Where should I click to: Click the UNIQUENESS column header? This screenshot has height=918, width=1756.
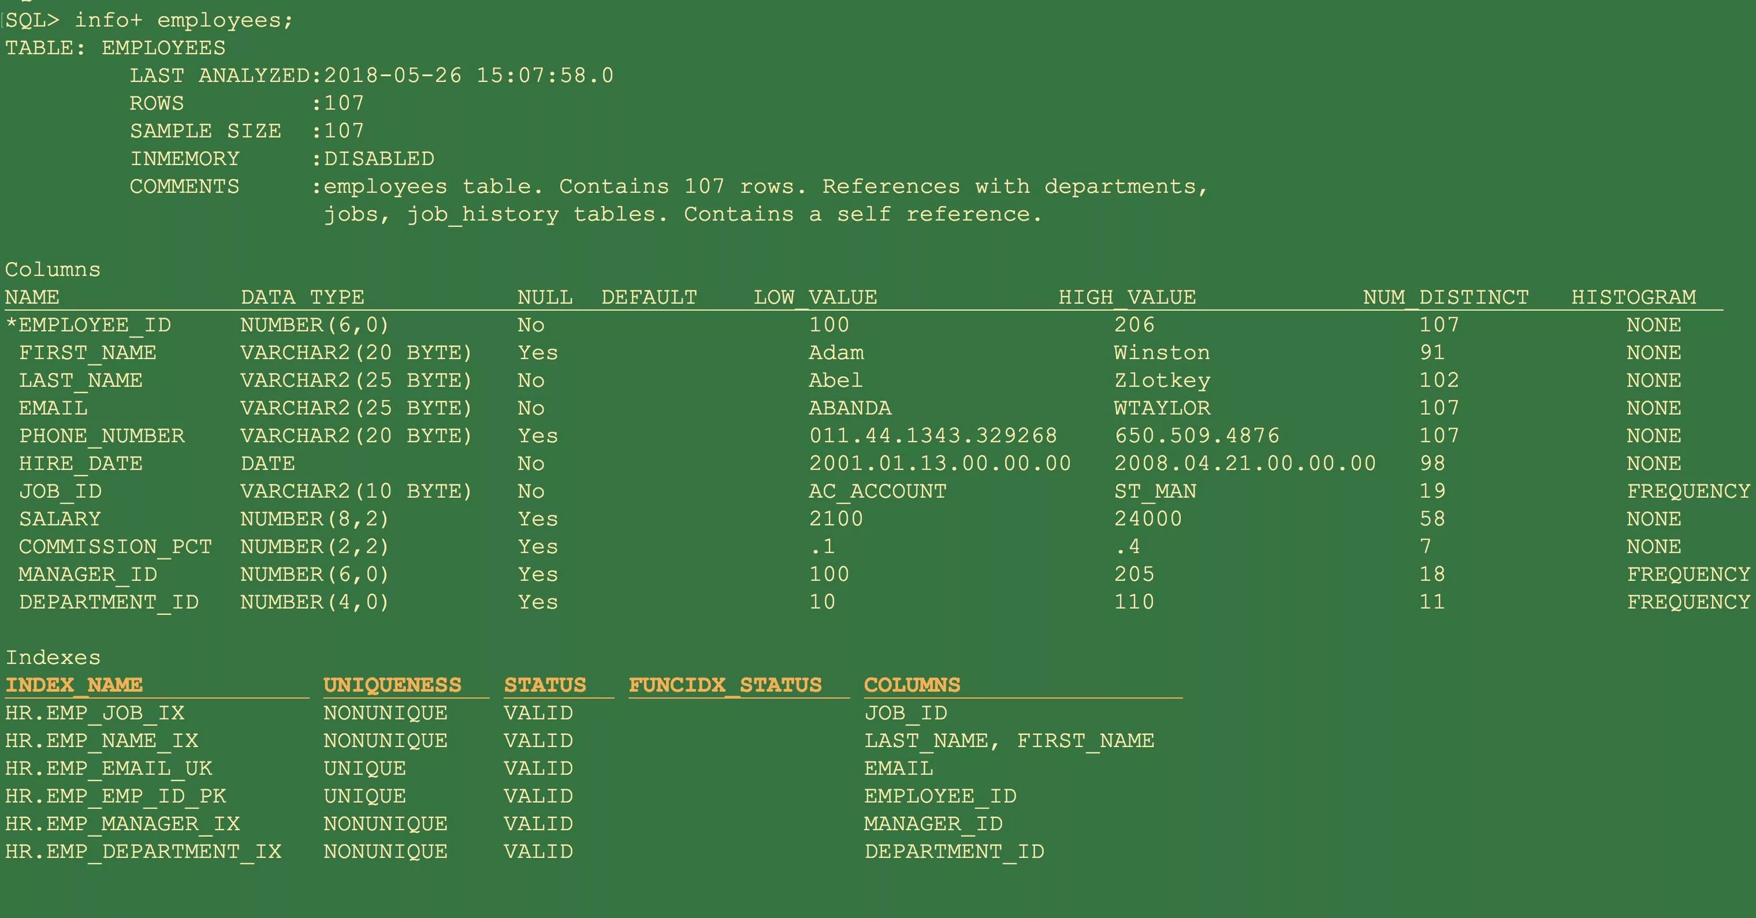392,685
